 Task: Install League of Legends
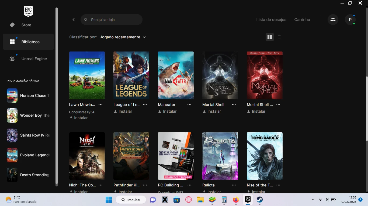tap(123, 111)
